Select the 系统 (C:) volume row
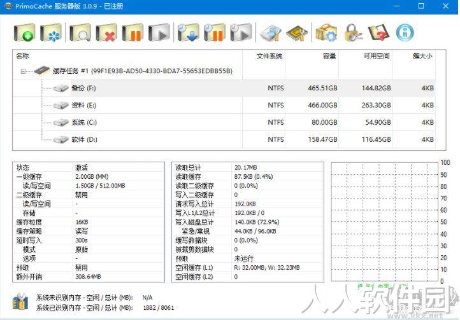 [x=224, y=122]
